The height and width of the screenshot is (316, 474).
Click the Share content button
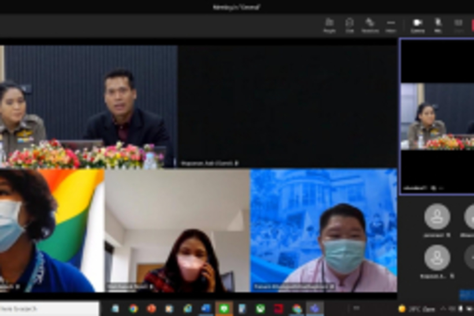(458, 25)
